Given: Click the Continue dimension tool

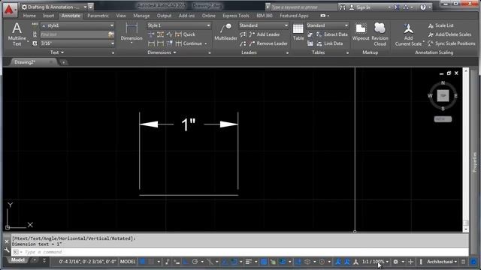Looking at the screenshot, I should tap(189, 43).
